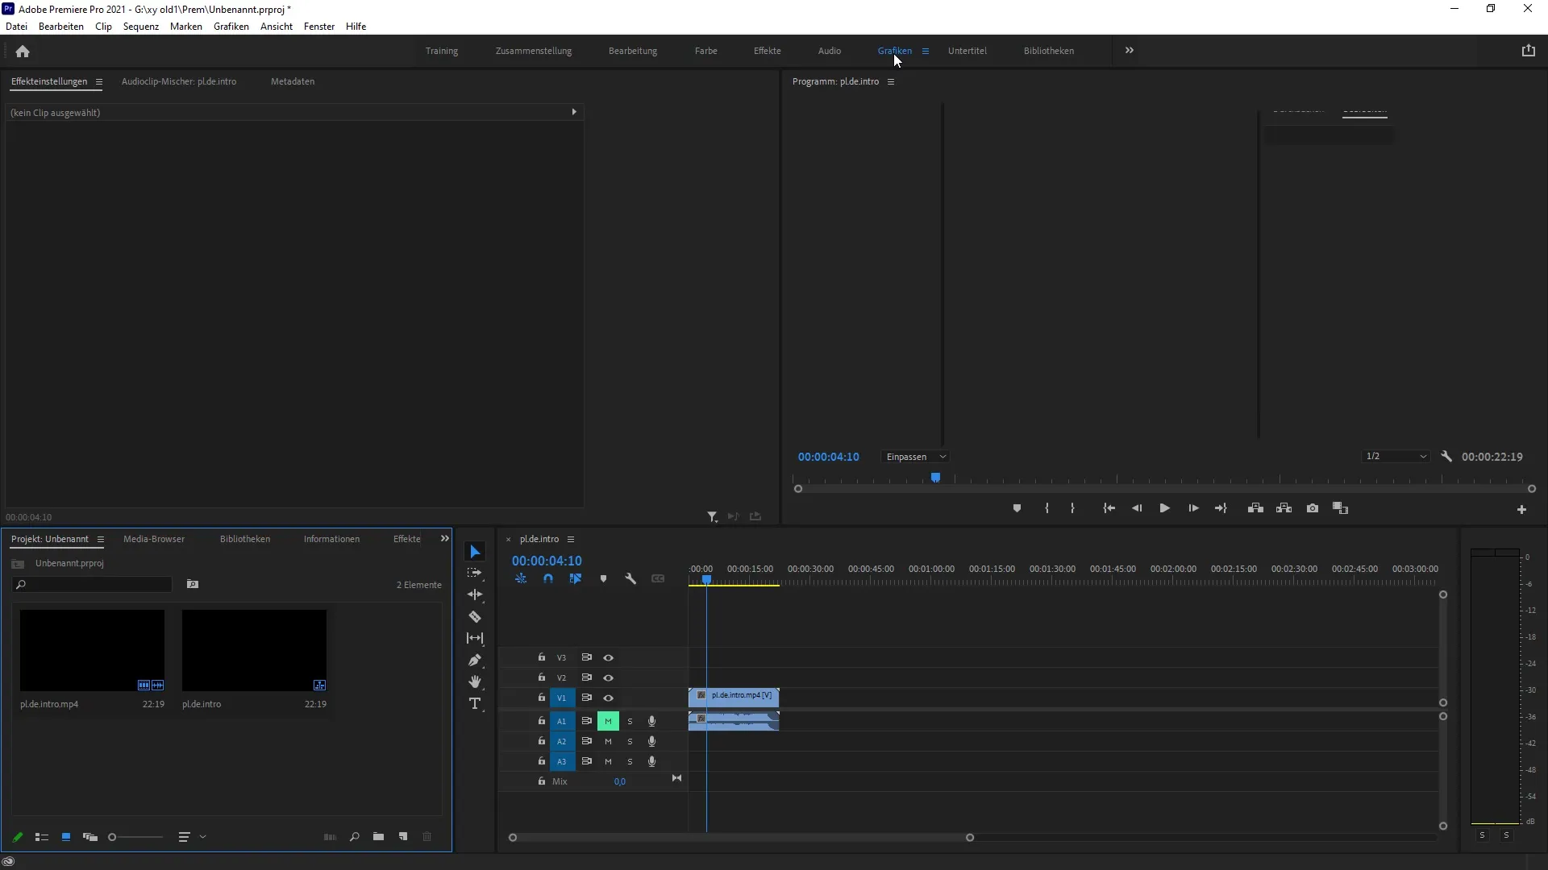Select the Selection tool arrow
Image resolution: width=1548 pixels, height=870 pixels.
[x=475, y=552]
